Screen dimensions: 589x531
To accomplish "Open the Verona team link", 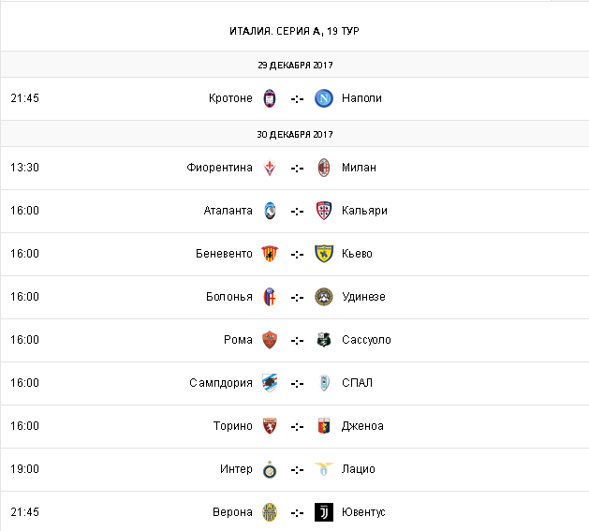I will pos(233,512).
